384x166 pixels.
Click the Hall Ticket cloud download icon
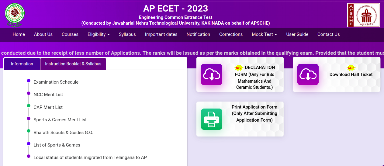click(x=308, y=74)
